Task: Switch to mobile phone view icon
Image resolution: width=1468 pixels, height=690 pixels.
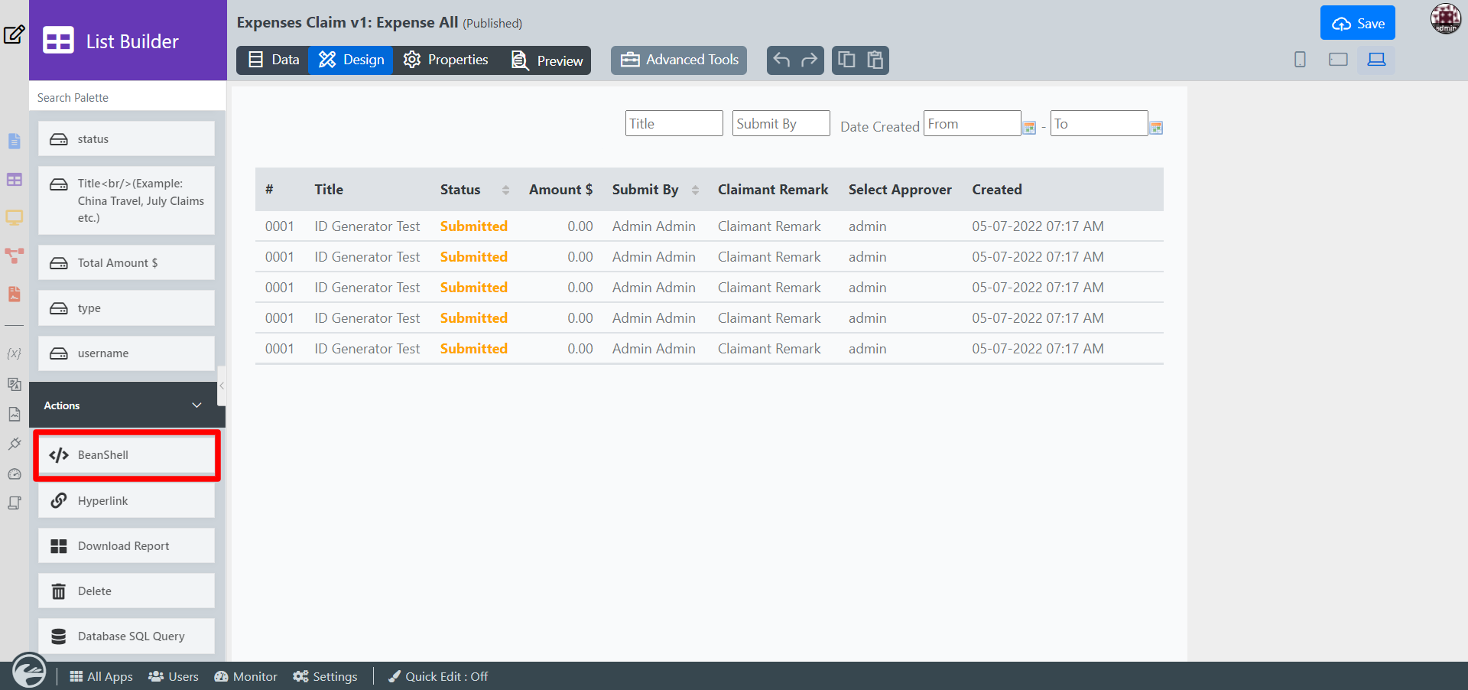Action: pyautogui.click(x=1300, y=60)
